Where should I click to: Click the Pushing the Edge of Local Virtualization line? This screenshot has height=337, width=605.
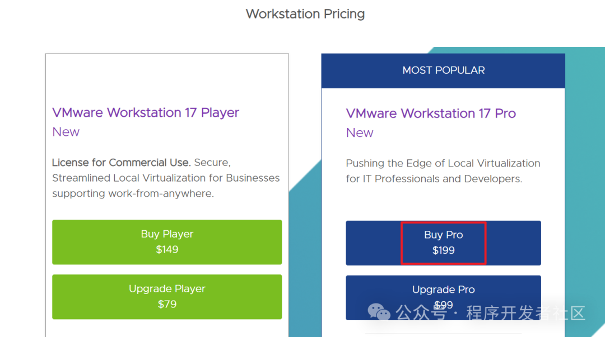point(443,163)
